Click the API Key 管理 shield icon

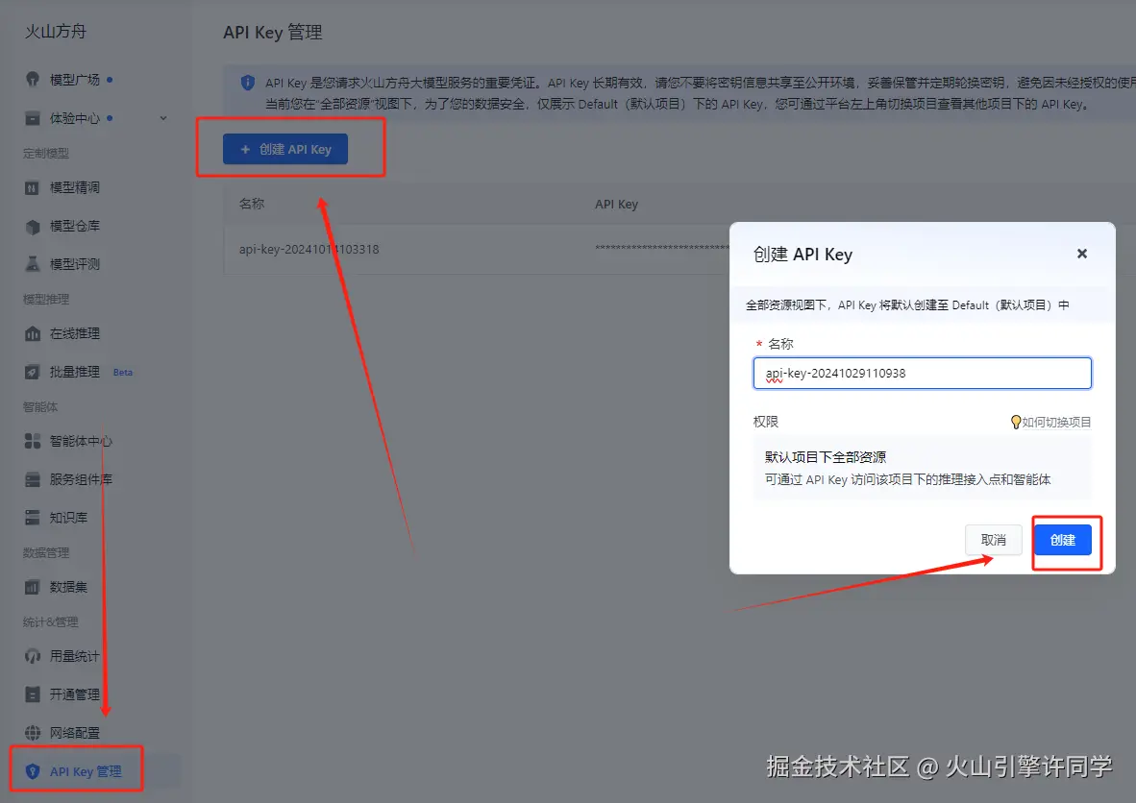click(x=33, y=771)
